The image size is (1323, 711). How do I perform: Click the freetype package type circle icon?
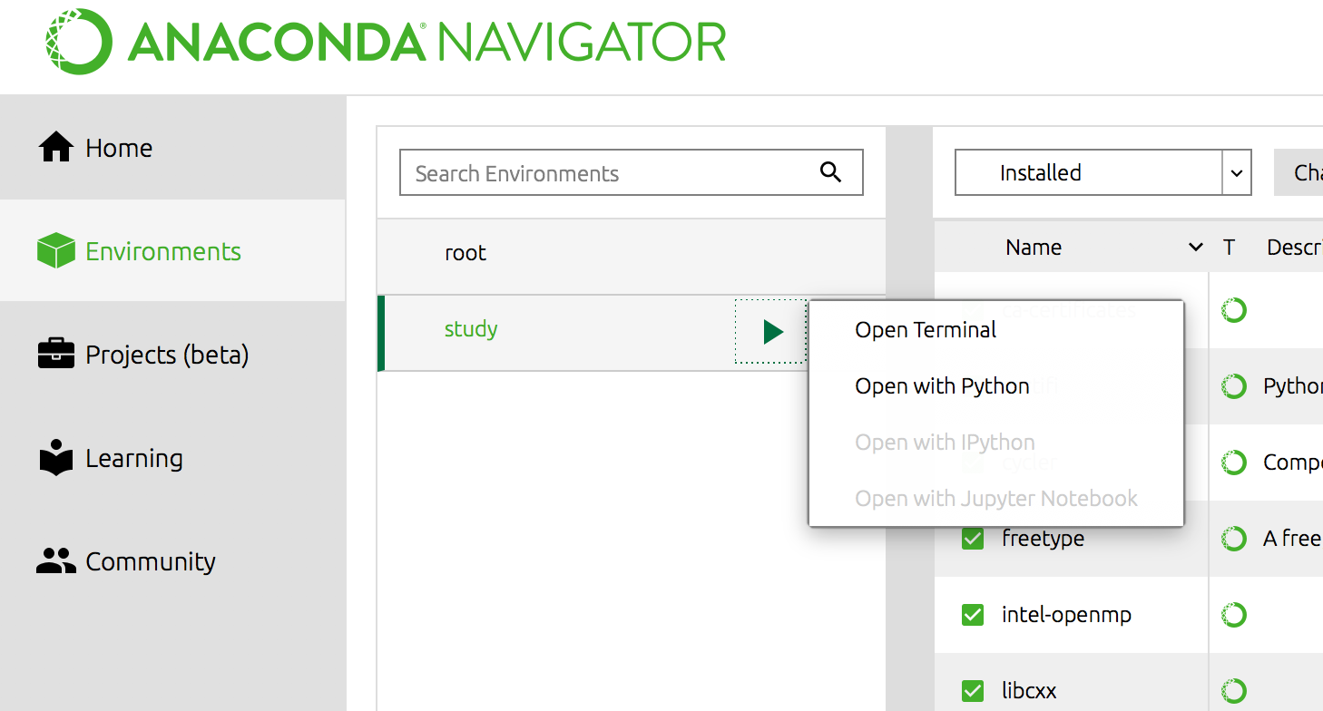1234,539
